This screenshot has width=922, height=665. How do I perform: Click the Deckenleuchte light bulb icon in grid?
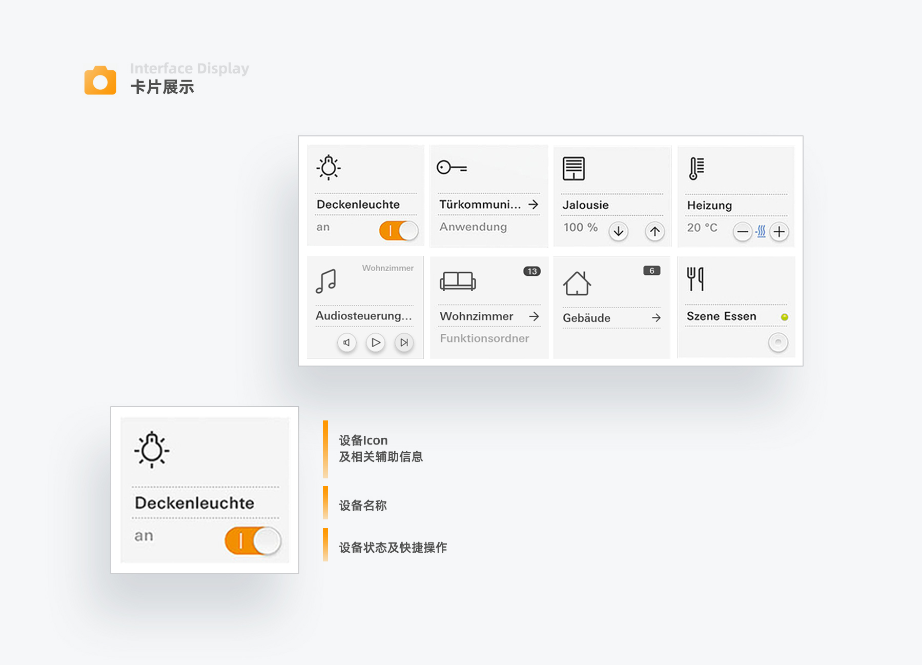click(329, 168)
